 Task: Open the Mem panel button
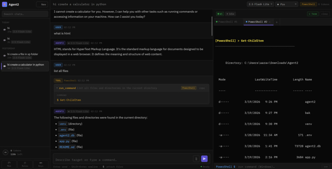(x=9, y=164)
